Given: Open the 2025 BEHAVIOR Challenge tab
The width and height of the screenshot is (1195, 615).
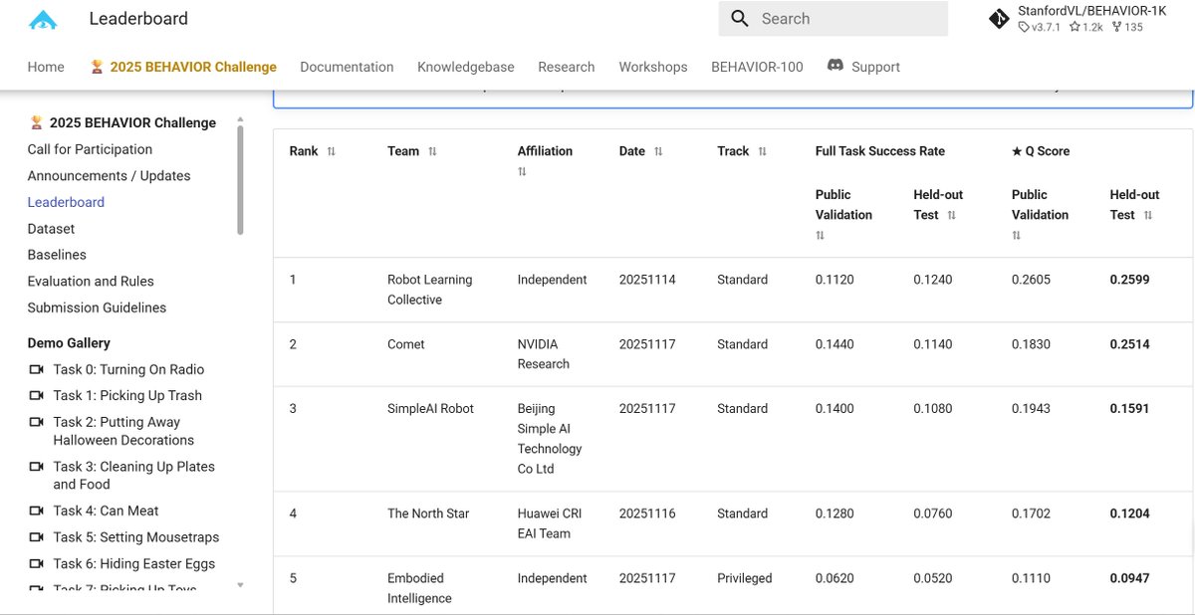Looking at the screenshot, I should [183, 67].
